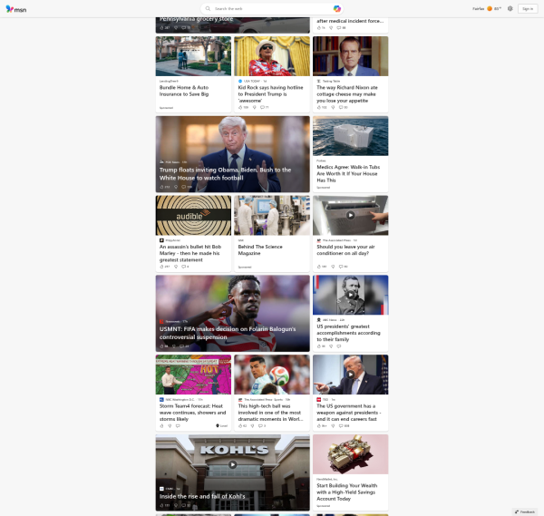Open USMNT FIFA Balogun decision headline
Image resolution: width=544 pixels, height=516 pixels.
click(x=228, y=333)
